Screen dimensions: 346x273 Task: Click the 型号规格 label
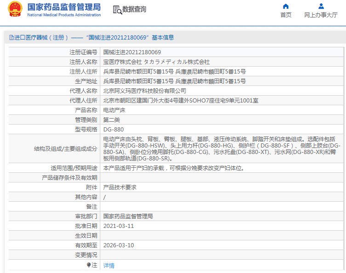(86, 129)
